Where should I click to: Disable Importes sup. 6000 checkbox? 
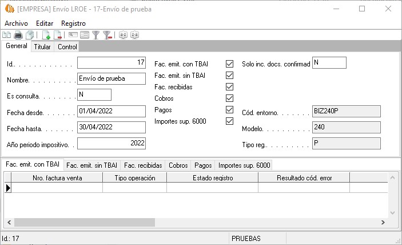tap(230, 121)
